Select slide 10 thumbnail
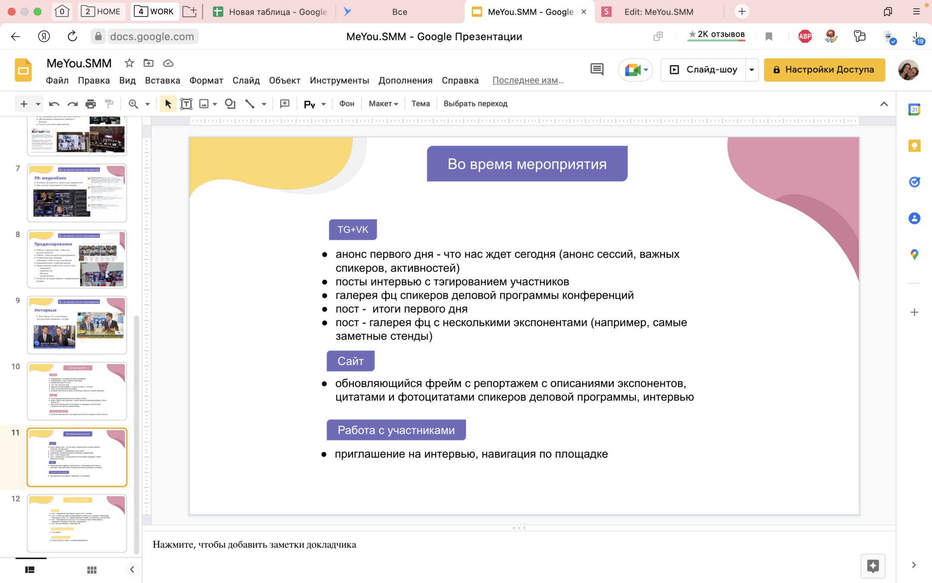The image size is (932, 583). (x=77, y=391)
